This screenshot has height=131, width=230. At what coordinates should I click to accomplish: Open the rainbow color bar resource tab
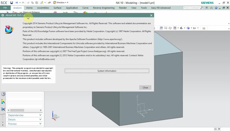(x=3, y=102)
